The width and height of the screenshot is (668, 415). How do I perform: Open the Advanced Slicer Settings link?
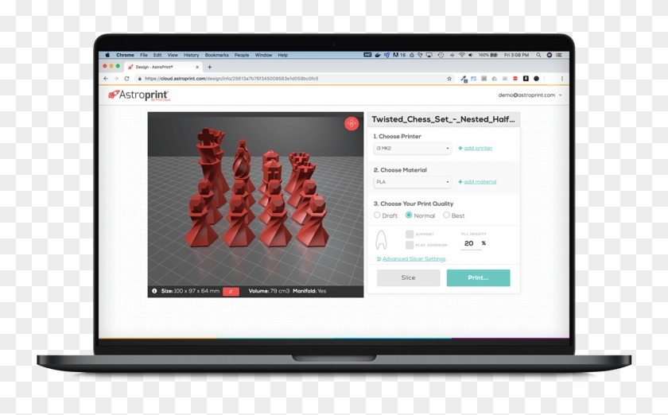point(414,259)
